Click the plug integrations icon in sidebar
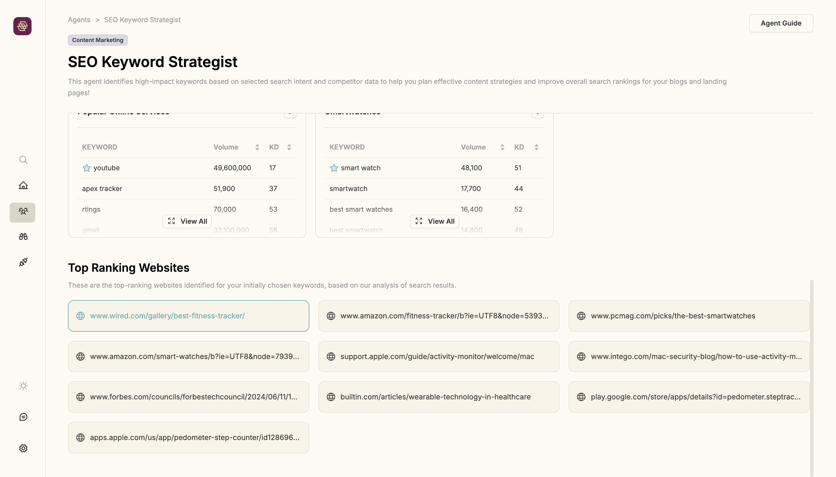The width and height of the screenshot is (836, 477). pyautogui.click(x=23, y=262)
